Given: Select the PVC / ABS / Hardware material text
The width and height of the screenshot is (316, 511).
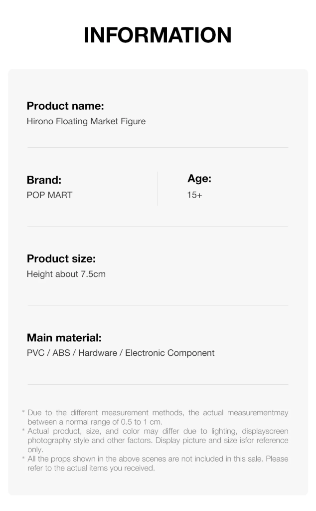Looking at the screenshot, I should (x=121, y=353).
